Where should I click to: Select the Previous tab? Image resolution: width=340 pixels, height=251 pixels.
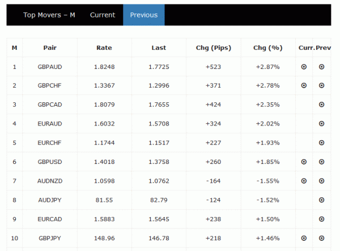(x=144, y=15)
